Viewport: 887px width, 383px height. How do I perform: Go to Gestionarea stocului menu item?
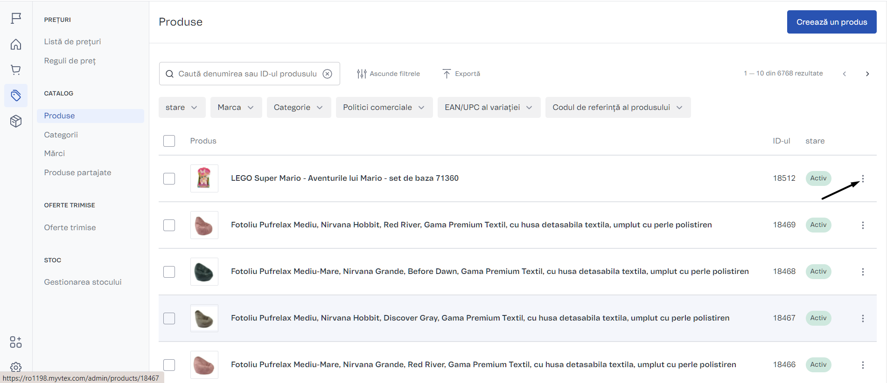pyautogui.click(x=83, y=282)
